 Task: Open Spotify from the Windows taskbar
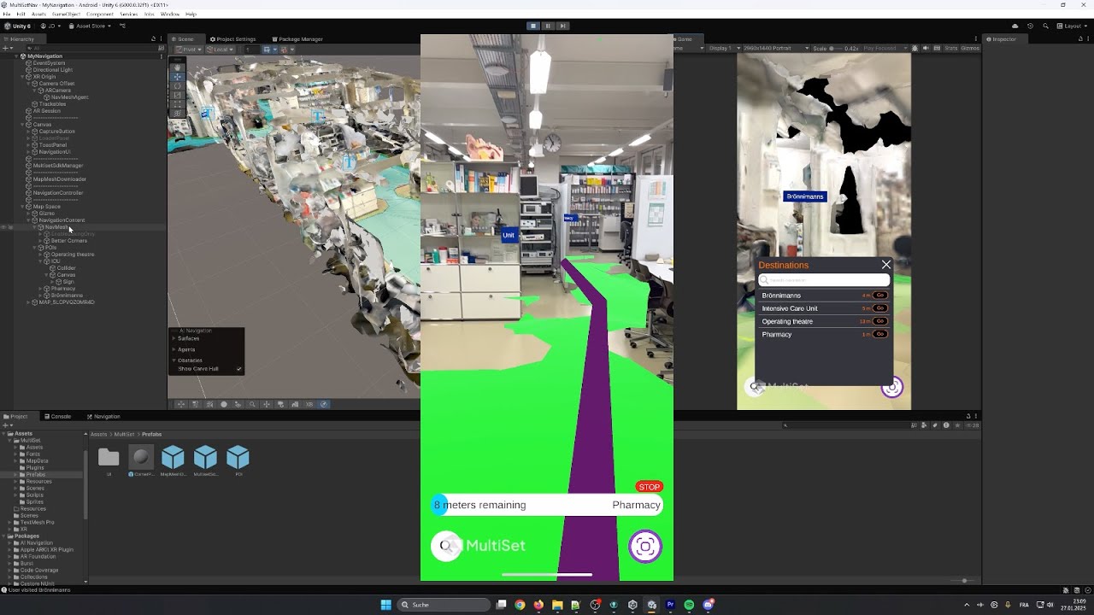point(689,605)
